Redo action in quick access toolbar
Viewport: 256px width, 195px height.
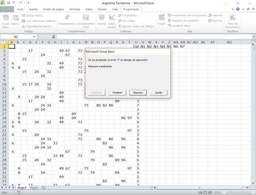pyautogui.click(x=21, y=3)
